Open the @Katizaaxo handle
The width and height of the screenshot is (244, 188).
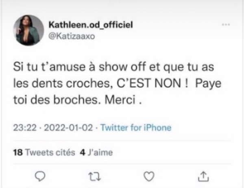tap(72, 37)
